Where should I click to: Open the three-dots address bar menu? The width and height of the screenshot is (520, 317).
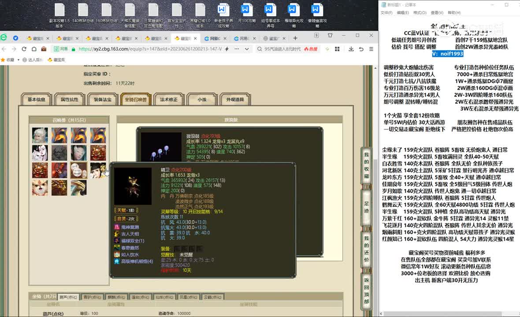[237, 49]
